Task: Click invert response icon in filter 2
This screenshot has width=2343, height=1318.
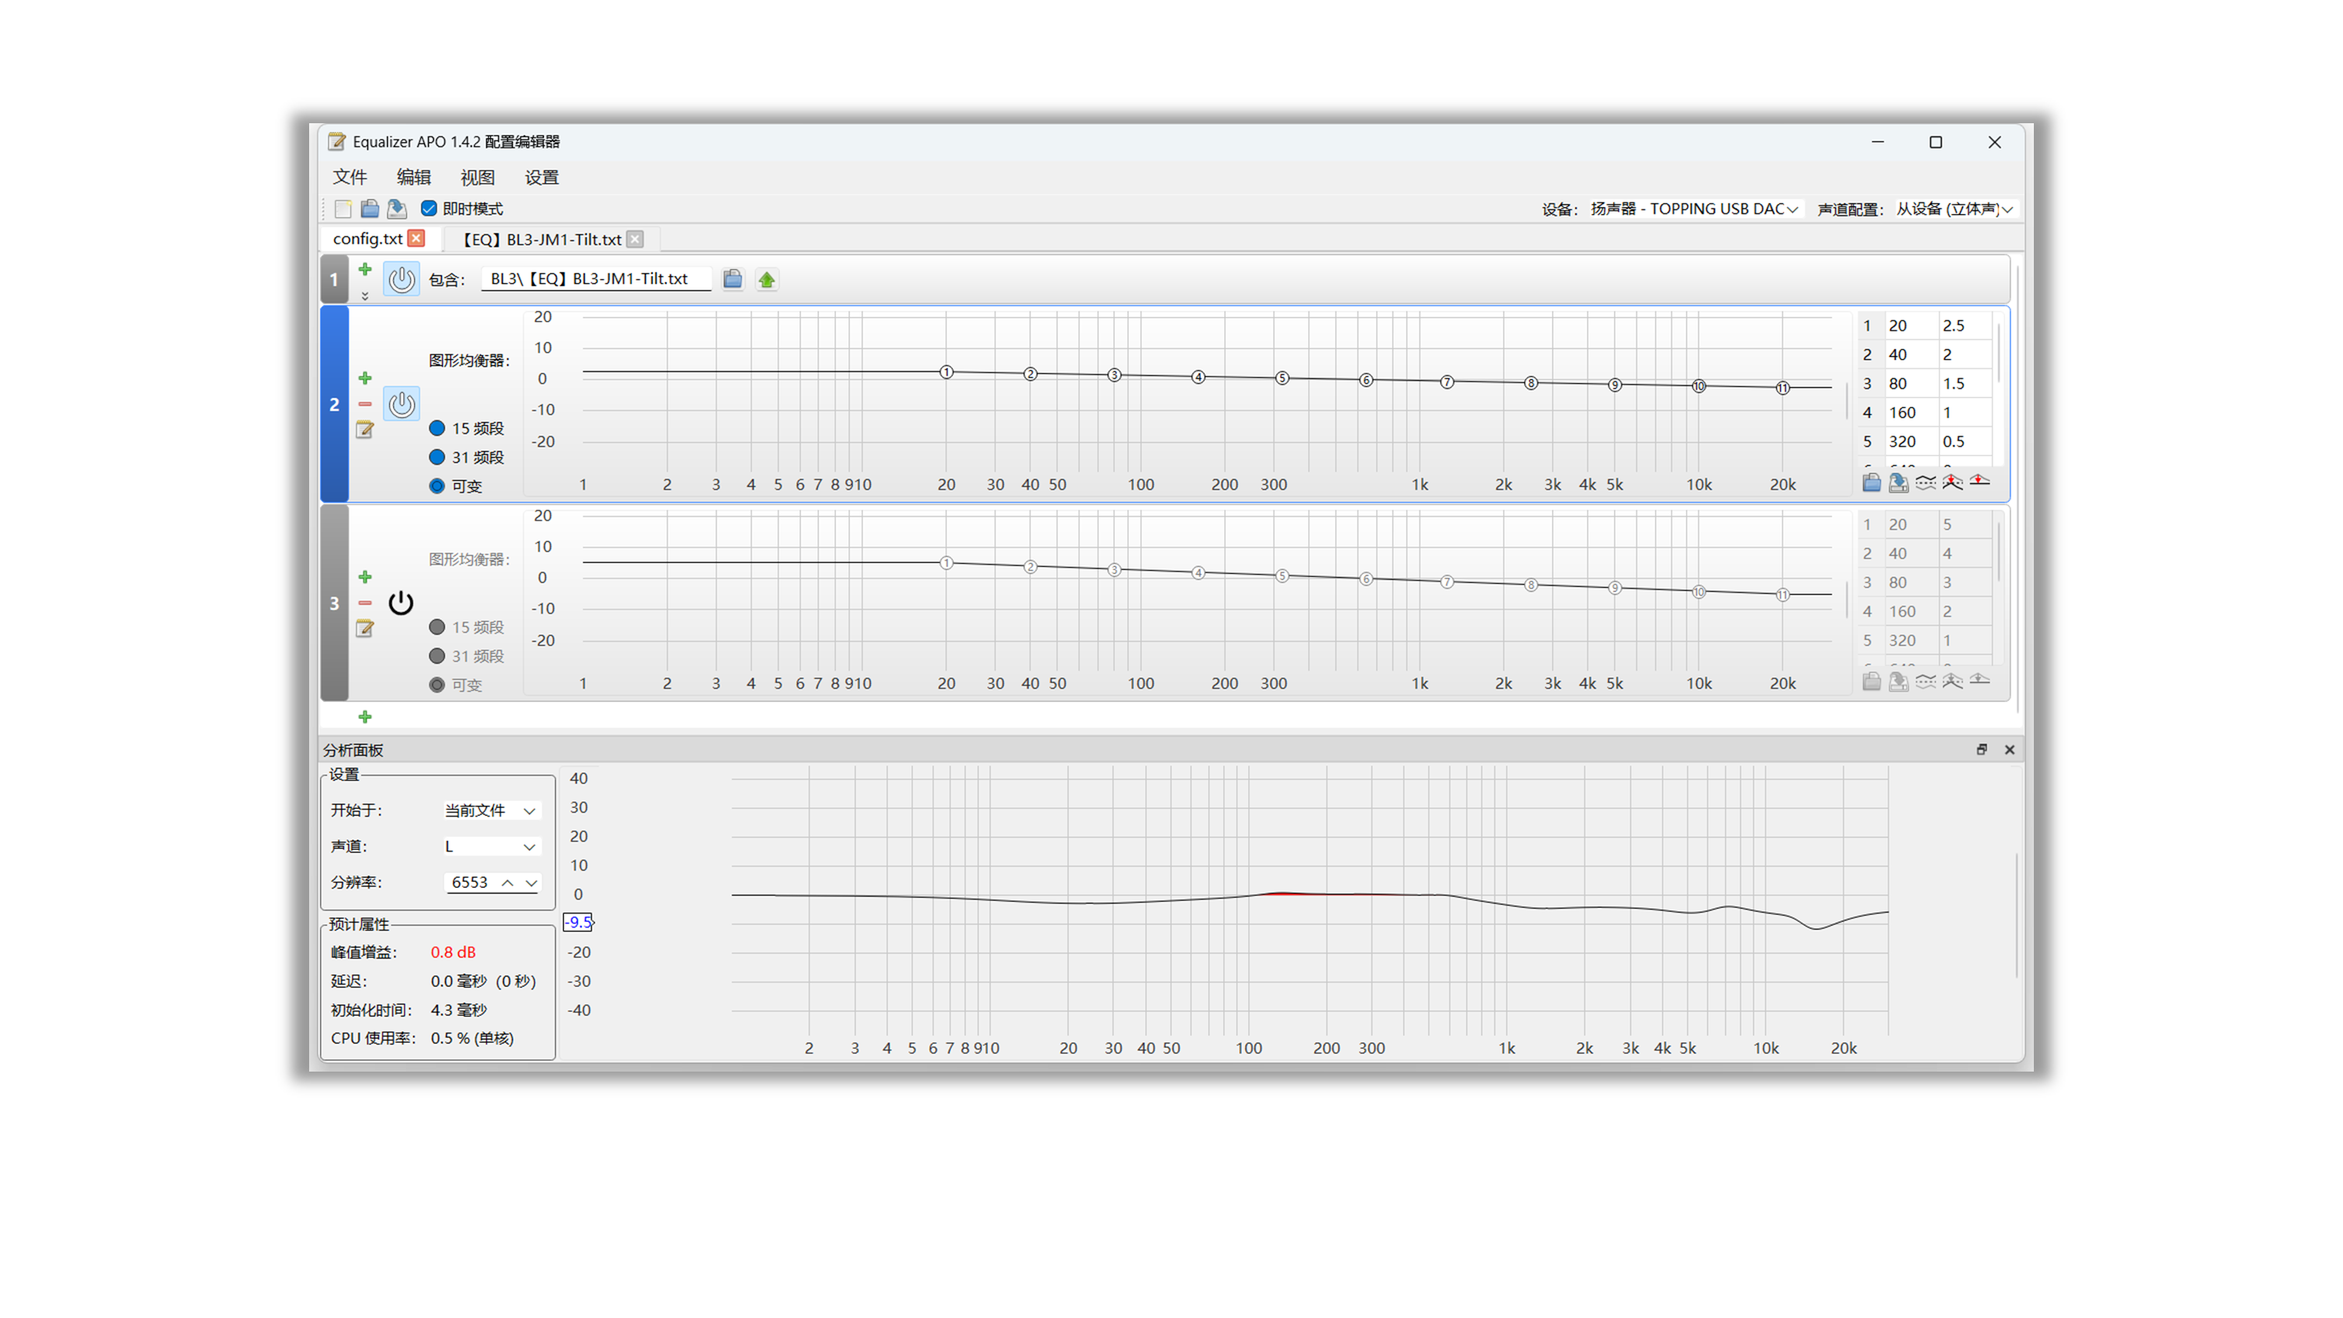Action: 1925,482
